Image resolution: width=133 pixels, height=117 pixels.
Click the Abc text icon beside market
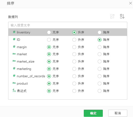14,54
